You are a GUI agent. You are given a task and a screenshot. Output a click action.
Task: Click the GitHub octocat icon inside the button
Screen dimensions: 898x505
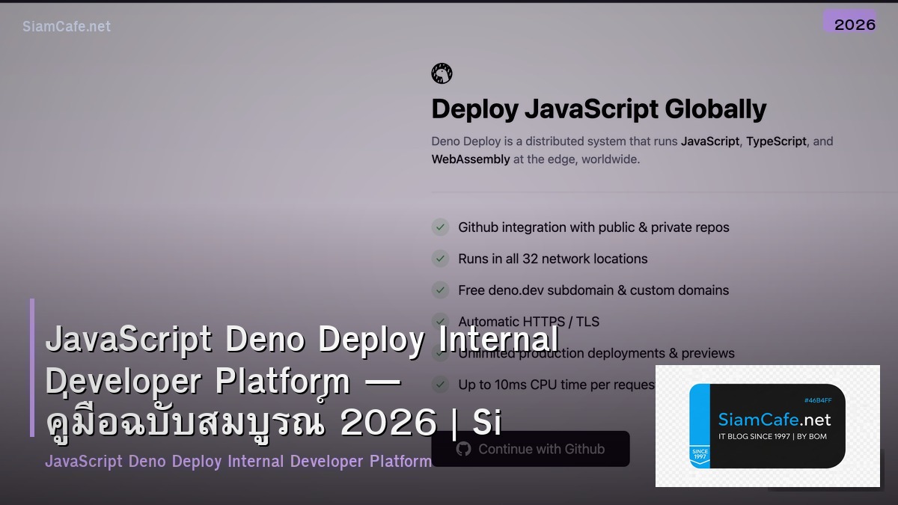point(465,449)
